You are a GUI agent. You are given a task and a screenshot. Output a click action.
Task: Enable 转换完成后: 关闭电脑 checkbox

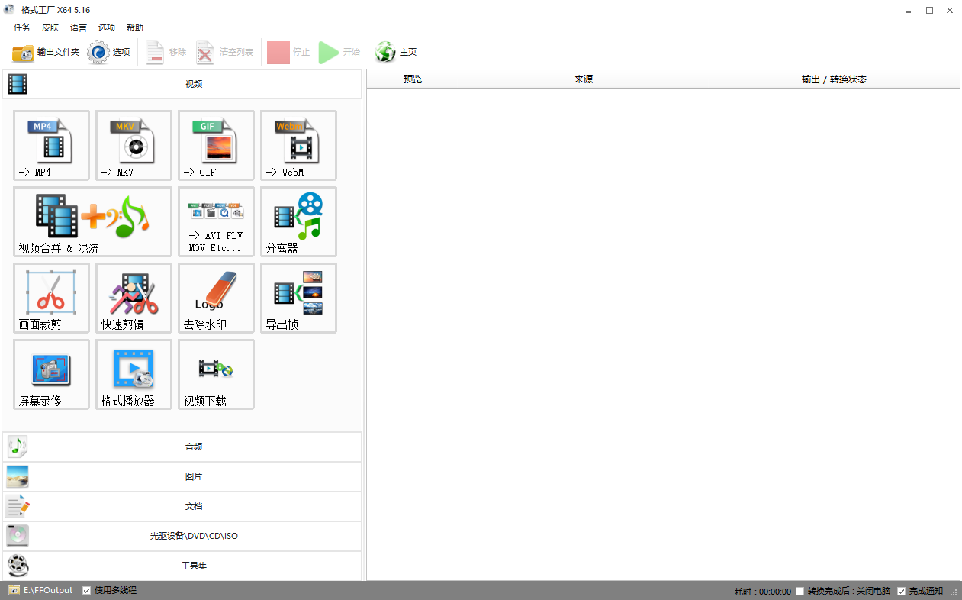[x=800, y=591]
